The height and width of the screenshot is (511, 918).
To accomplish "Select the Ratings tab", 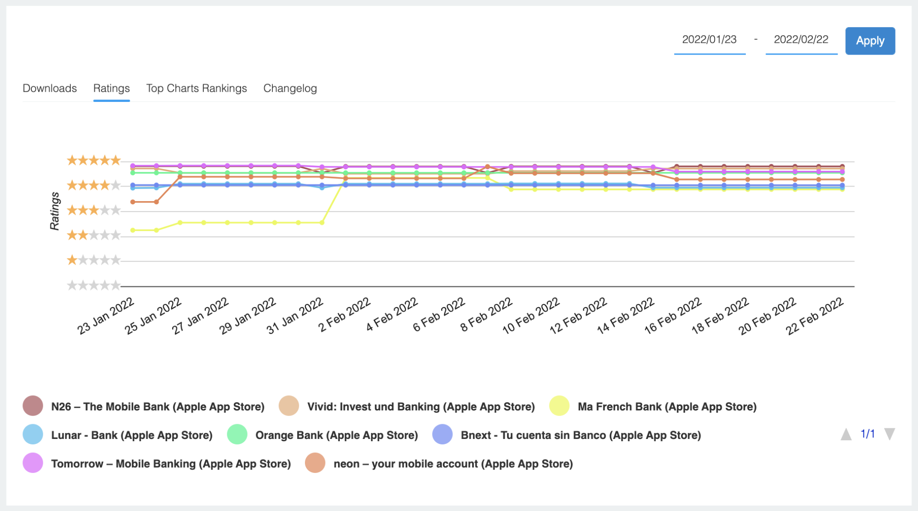I will tap(111, 88).
